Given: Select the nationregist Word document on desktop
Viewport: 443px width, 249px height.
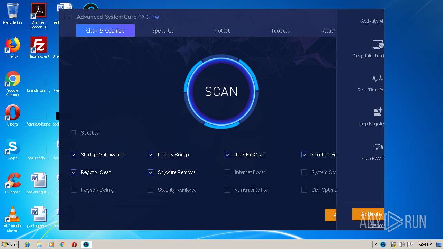Looking at the screenshot, I should click(38, 183).
